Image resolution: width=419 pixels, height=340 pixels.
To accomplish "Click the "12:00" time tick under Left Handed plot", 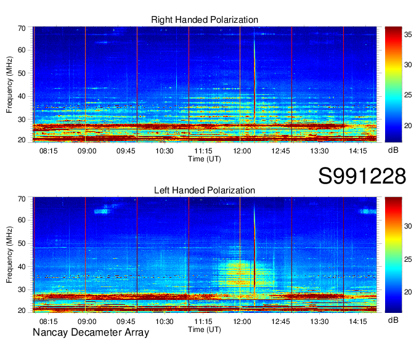I will pyautogui.click(x=242, y=322).
